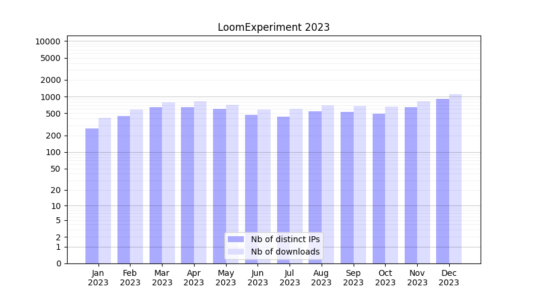The height and width of the screenshot is (296, 534).
Task: Select the Dec 2023 downloads bar
Action: click(x=455, y=179)
